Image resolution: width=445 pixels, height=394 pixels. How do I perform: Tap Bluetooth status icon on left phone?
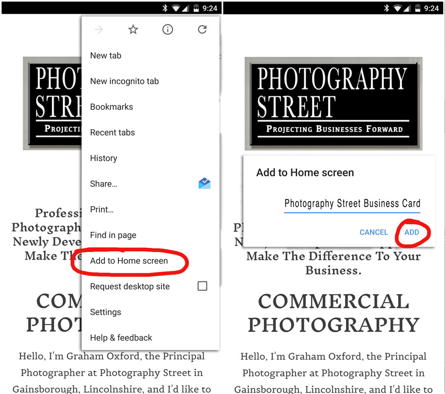click(165, 8)
